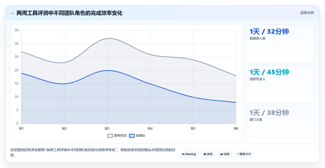The height and width of the screenshot is (168, 325).
Task: Click the 35 y-axis label
Action: coord(16,30)
